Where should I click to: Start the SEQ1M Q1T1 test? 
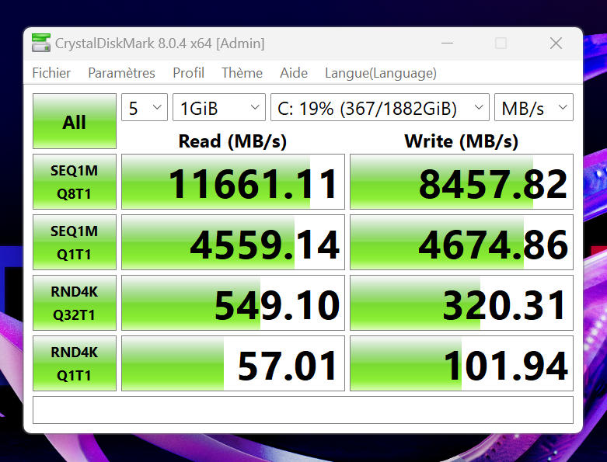[x=75, y=242]
